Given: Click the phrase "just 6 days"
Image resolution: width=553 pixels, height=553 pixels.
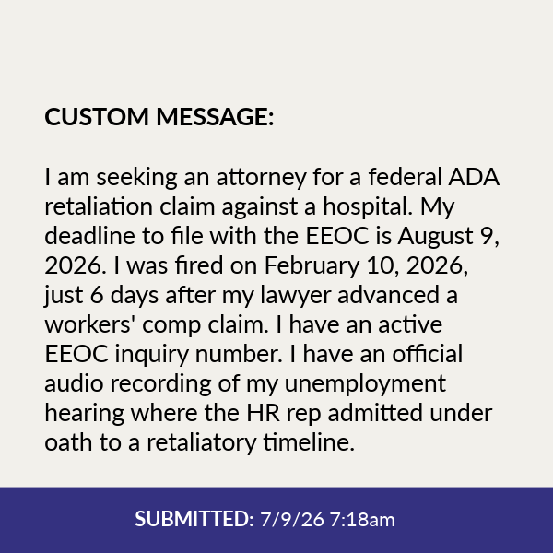Looking at the screenshot, I should point(101,296).
